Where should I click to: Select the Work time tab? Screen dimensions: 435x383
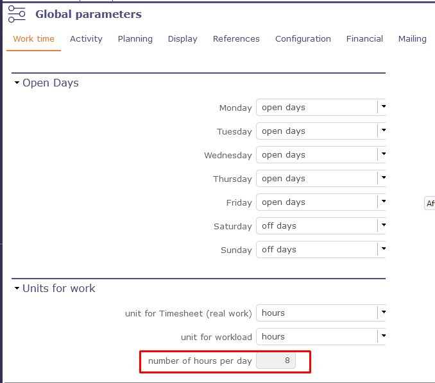(x=33, y=39)
